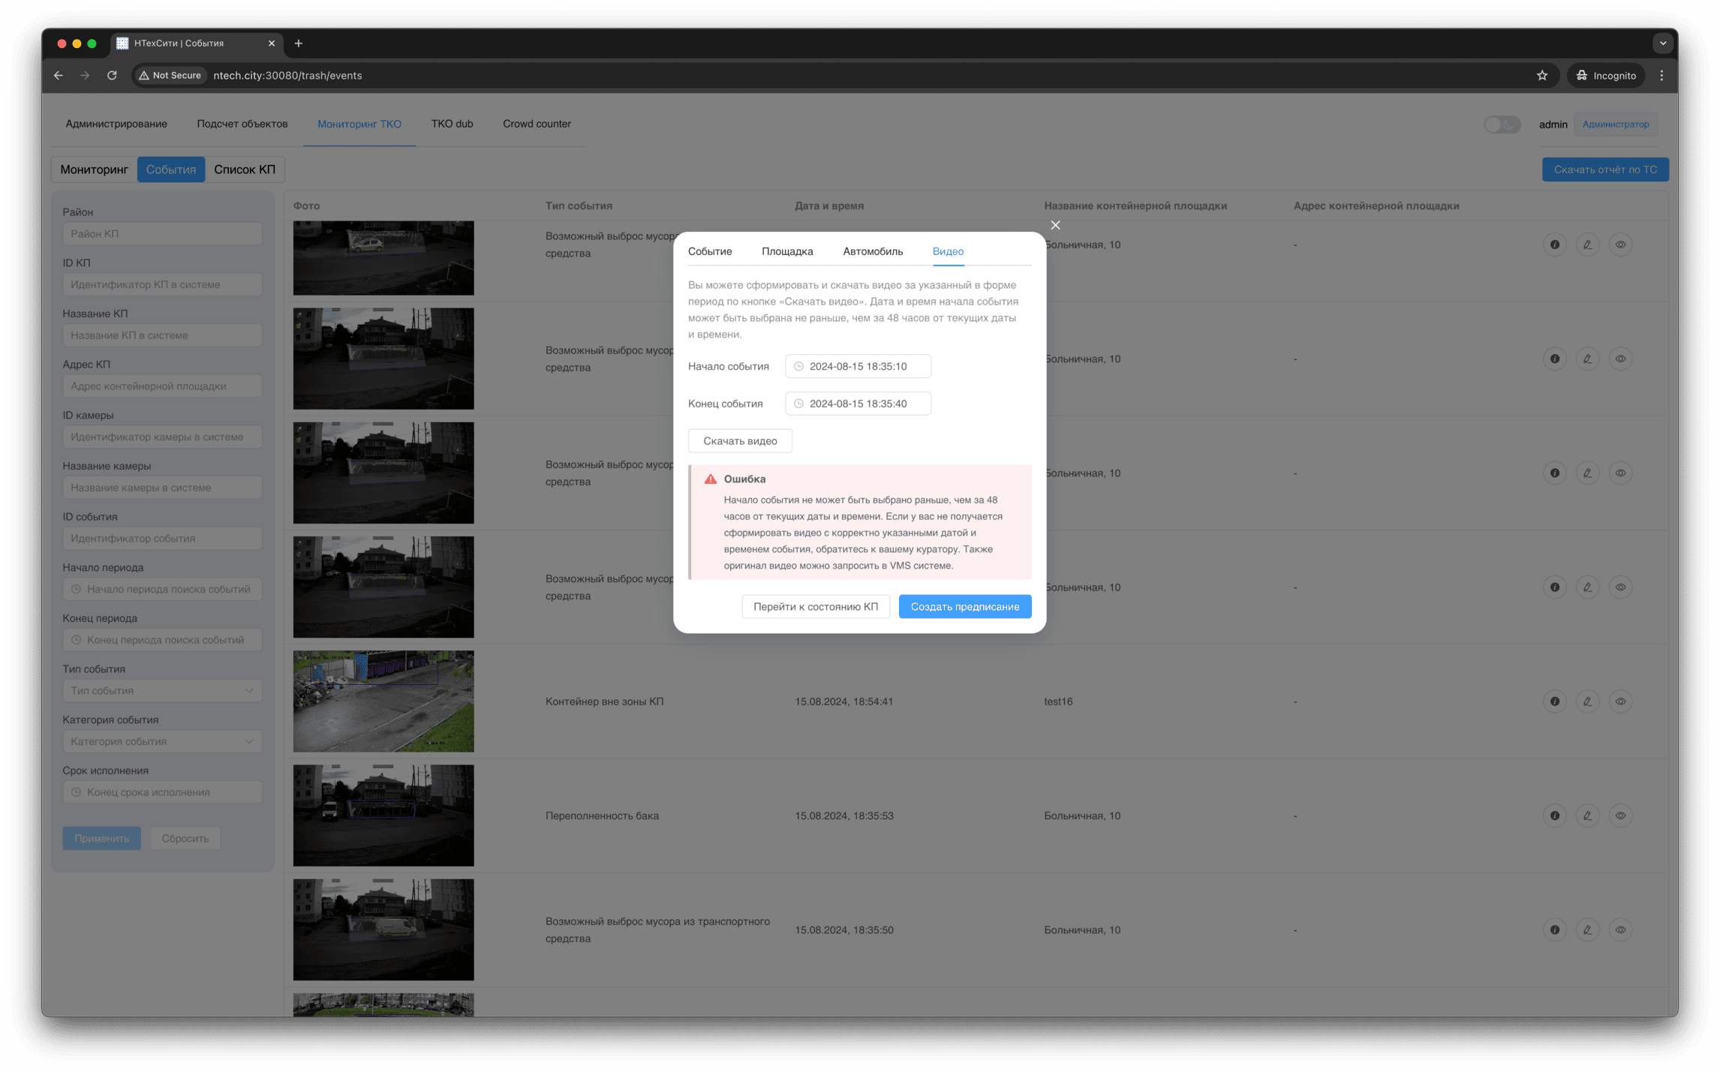The width and height of the screenshot is (1720, 1072).
Task: Switch to the Автомобиль tab in modal
Action: click(x=872, y=251)
